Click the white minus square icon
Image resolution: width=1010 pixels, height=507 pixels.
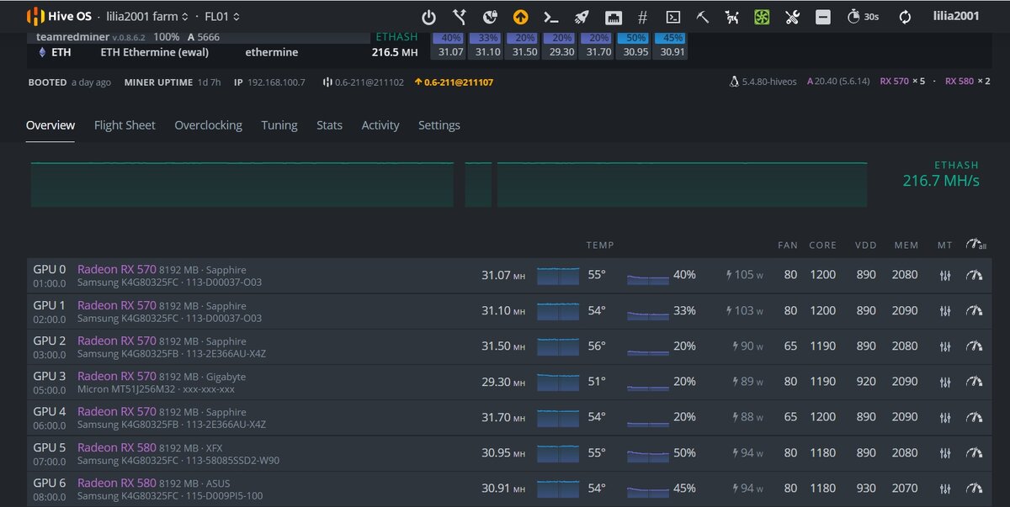click(823, 16)
